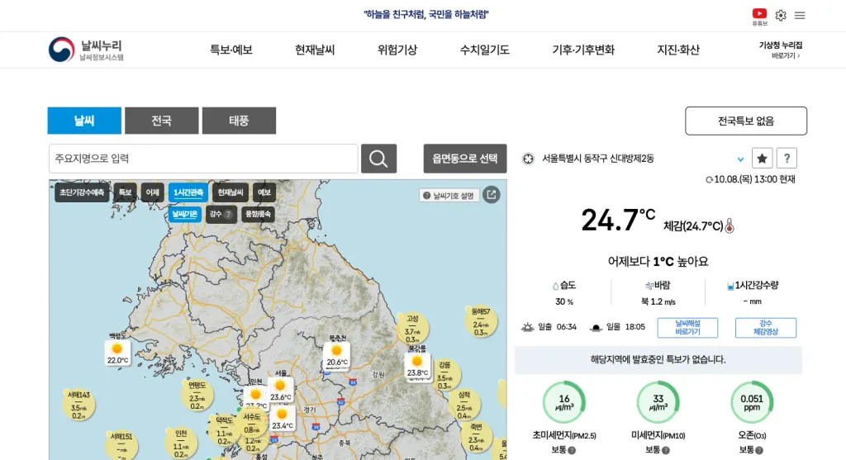Open 현재날씨 main menu
Image resolution: width=846 pixels, height=460 pixels.
(315, 50)
